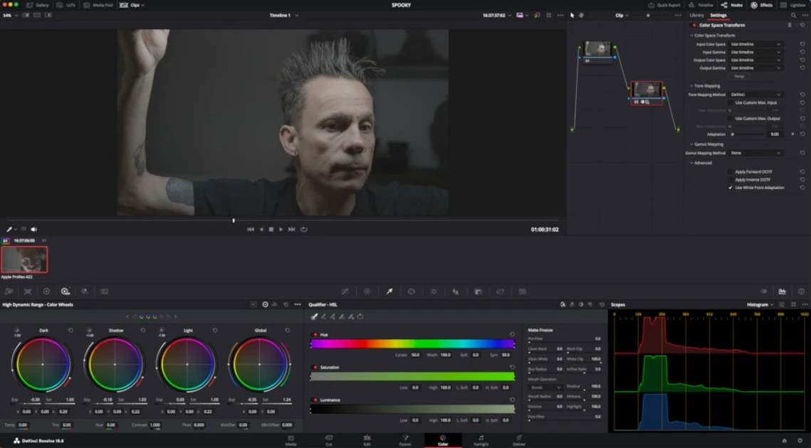
Task: Select the hand pan tool in node editor
Action: tap(581, 16)
